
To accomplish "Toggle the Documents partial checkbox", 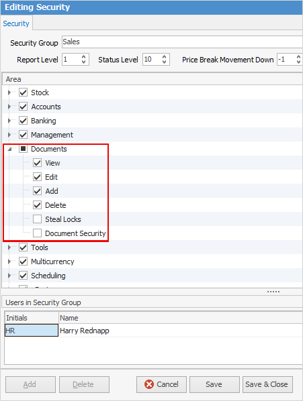I will point(23,149).
